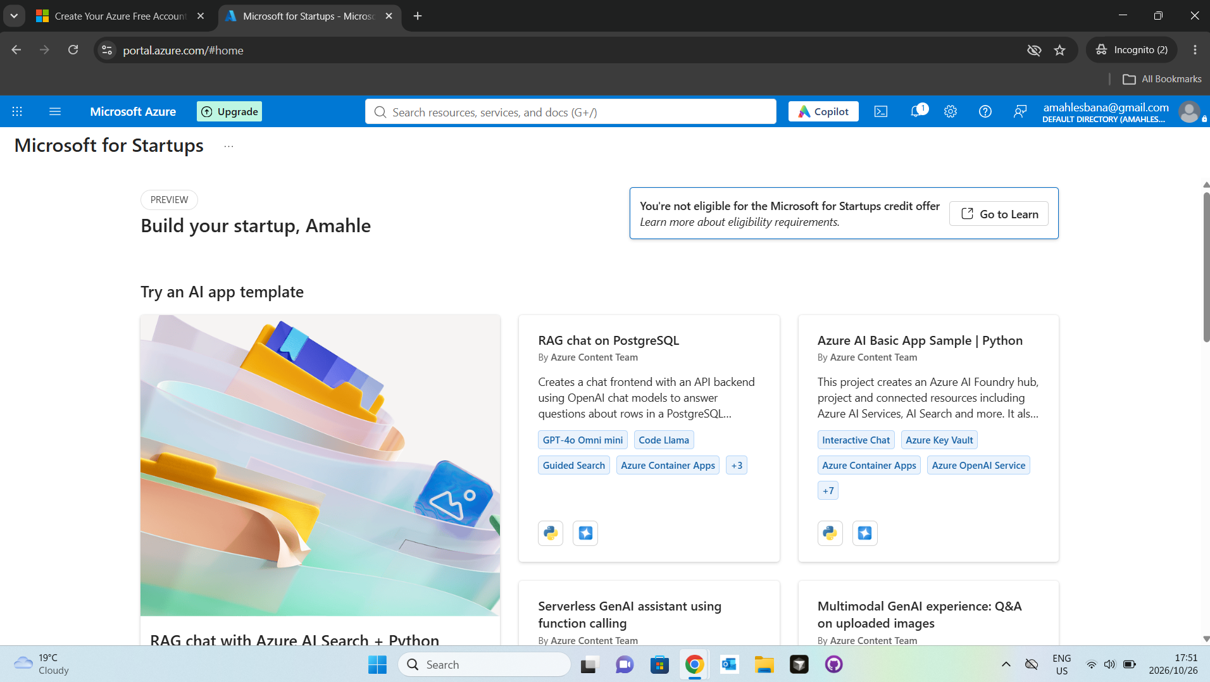Open the RAG chat with Azure AI Search thumbnail
1210x682 pixels.
(x=320, y=466)
